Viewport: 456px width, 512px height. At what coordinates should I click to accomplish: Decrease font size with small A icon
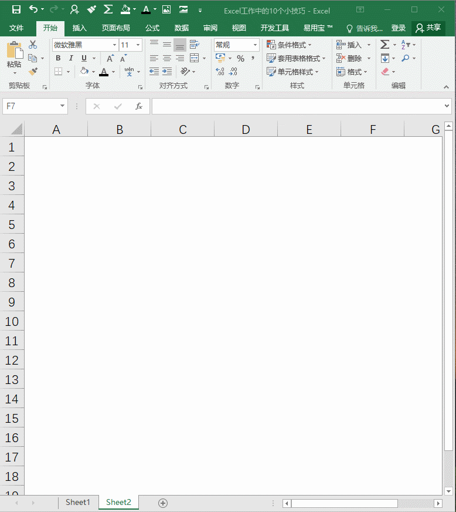pyautogui.click(x=123, y=59)
